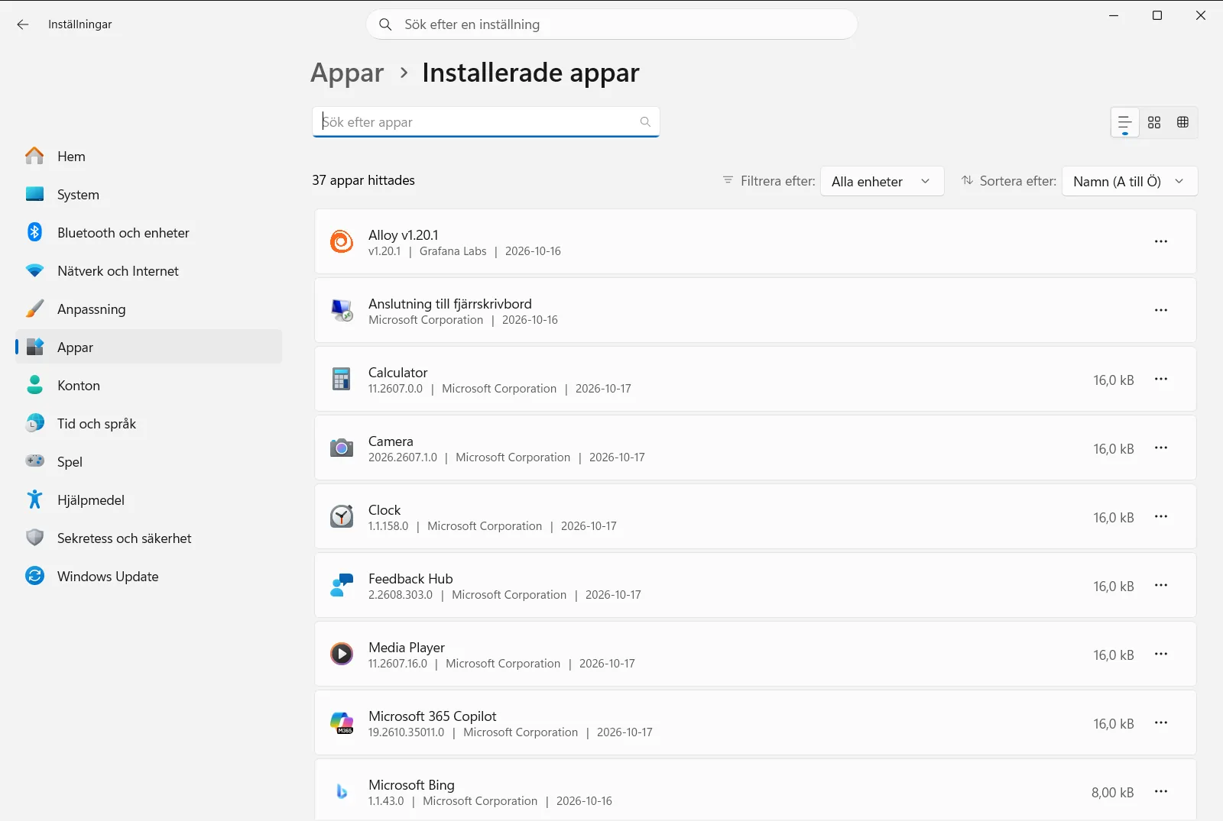Image resolution: width=1223 pixels, height=821 pixels.
Task: Open Sekretess och säkerhet settings
Action: click(148, 538)
